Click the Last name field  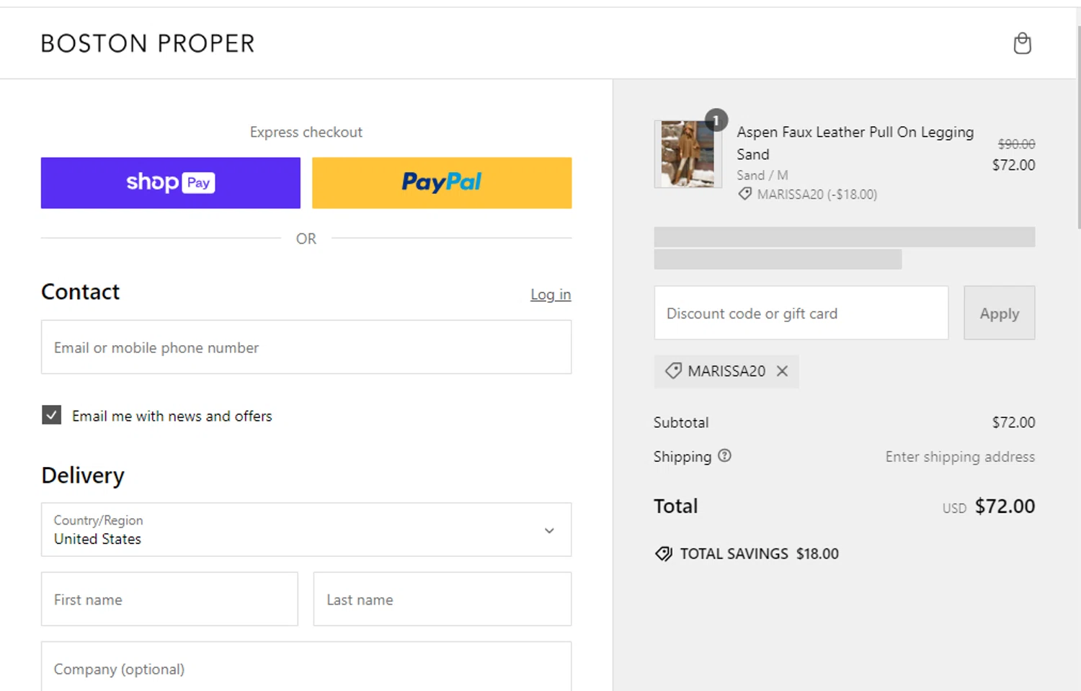pos(442,599)
